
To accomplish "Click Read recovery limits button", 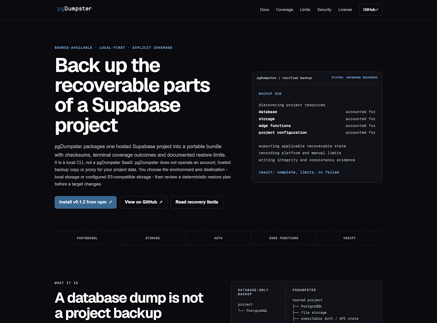I will coord(197,202).
